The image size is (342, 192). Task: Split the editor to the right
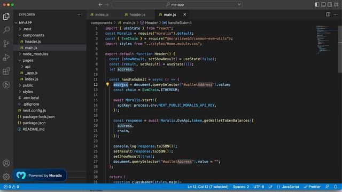(x=328, y=14)
